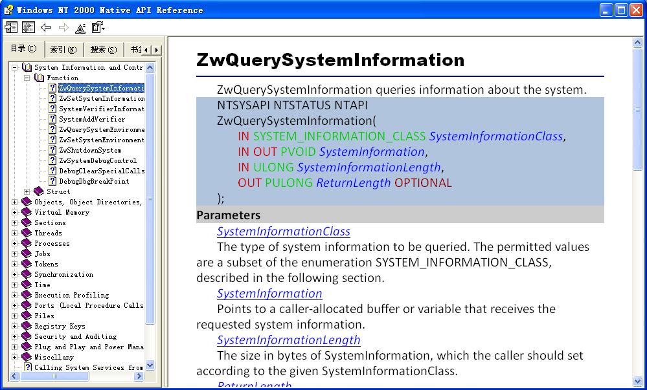647x390 pixels.
Task: Open the Options toolbar menu icon
Action: pyautogui.click(x=98, y=28)
